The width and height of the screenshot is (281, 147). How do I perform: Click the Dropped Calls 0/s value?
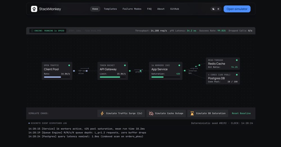point(250,31)
